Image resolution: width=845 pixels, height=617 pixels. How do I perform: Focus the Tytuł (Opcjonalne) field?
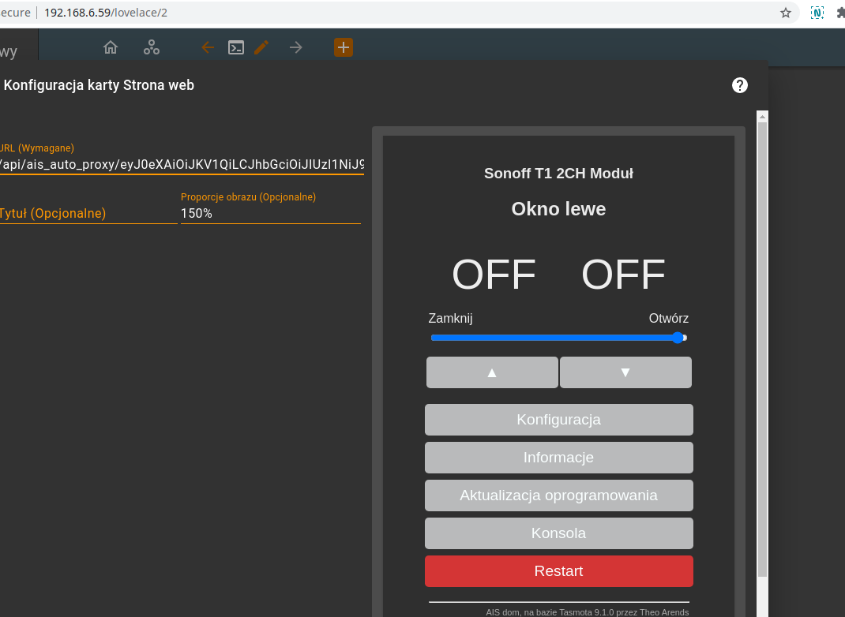pyautogui.click(x=88, y=213)
